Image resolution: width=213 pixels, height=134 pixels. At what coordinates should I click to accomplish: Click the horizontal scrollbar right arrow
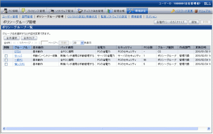pos(209,129)
